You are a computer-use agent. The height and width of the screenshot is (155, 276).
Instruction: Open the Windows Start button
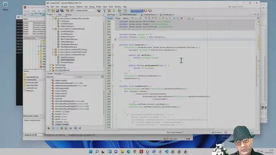click(x=91, y=152)
